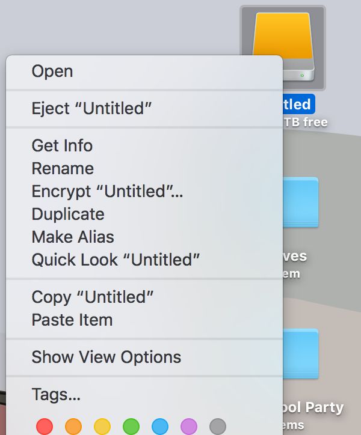
Task: Open the Tags… menu item
Action: (x=144, y=394)
